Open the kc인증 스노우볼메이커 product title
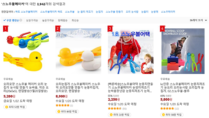 coord(182,87)
